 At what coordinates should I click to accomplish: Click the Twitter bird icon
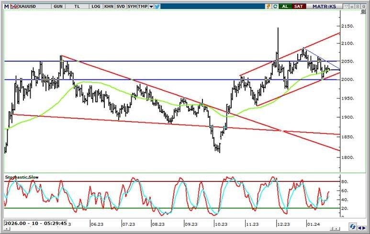point(157,6)
